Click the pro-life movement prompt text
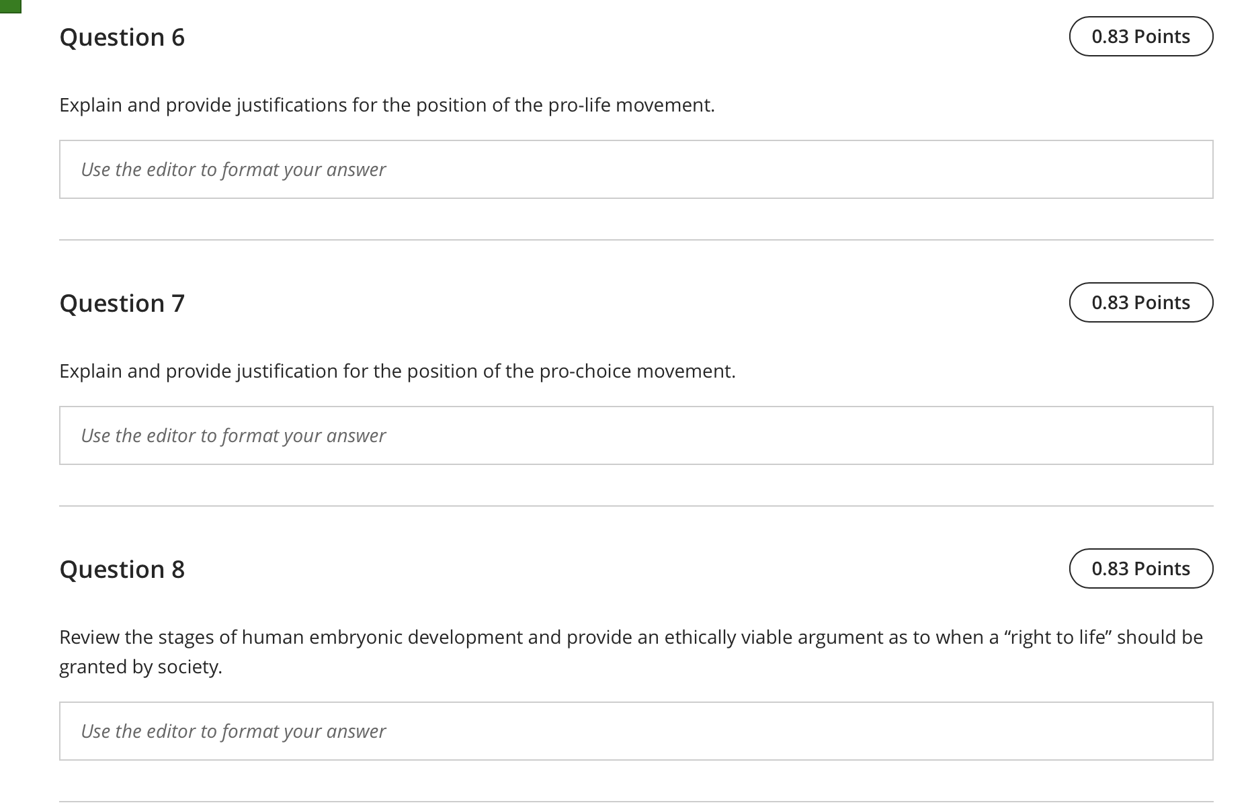 coord(387,105)
